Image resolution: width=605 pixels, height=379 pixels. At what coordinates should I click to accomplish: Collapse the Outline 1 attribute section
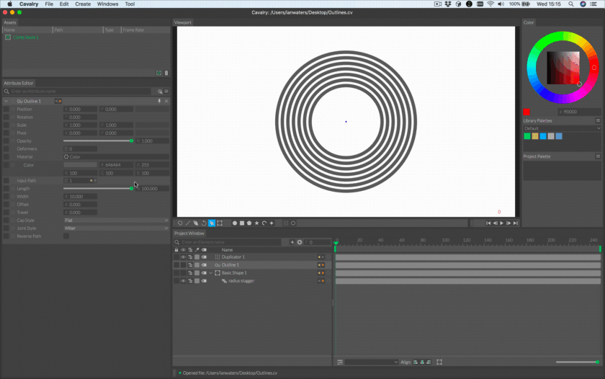click(6, 101)
